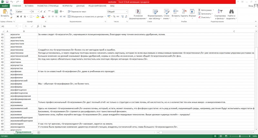
Task: Decrease font size with the smaller A icon
Action: [45, 12]
